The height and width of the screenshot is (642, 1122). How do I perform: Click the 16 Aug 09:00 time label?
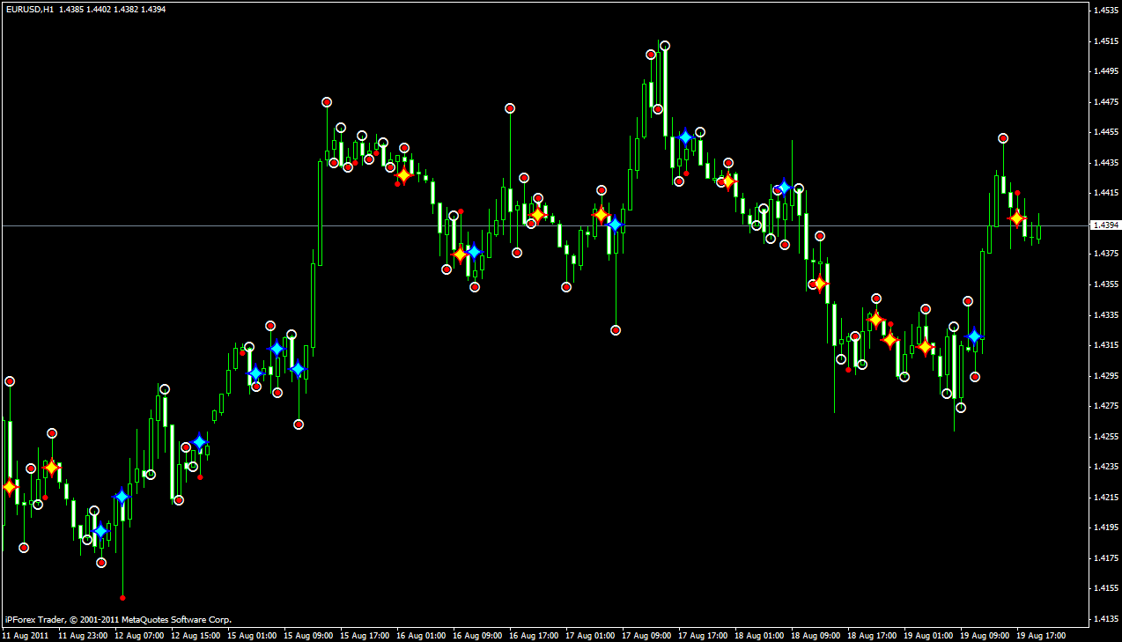tap(477, 635)
